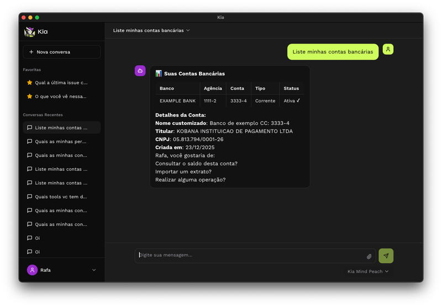Click the user avatar beside the sent message
442x307 pixels.
[x=388, y=50]
